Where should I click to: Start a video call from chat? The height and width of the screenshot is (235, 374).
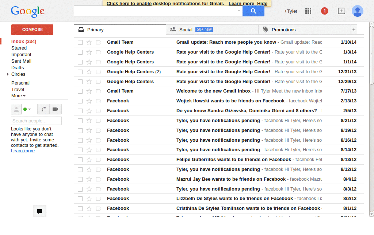coord(56,109)
